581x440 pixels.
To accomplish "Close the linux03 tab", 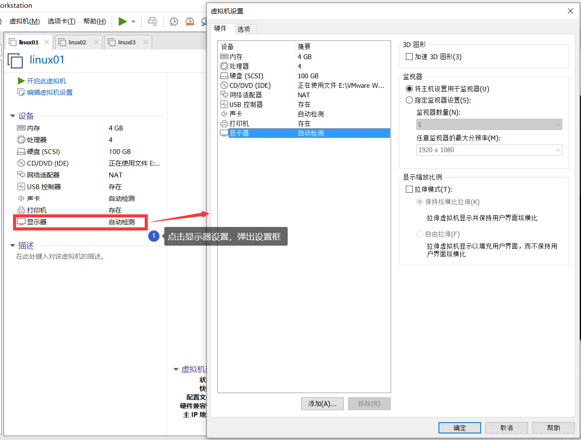I will [146, 42].
